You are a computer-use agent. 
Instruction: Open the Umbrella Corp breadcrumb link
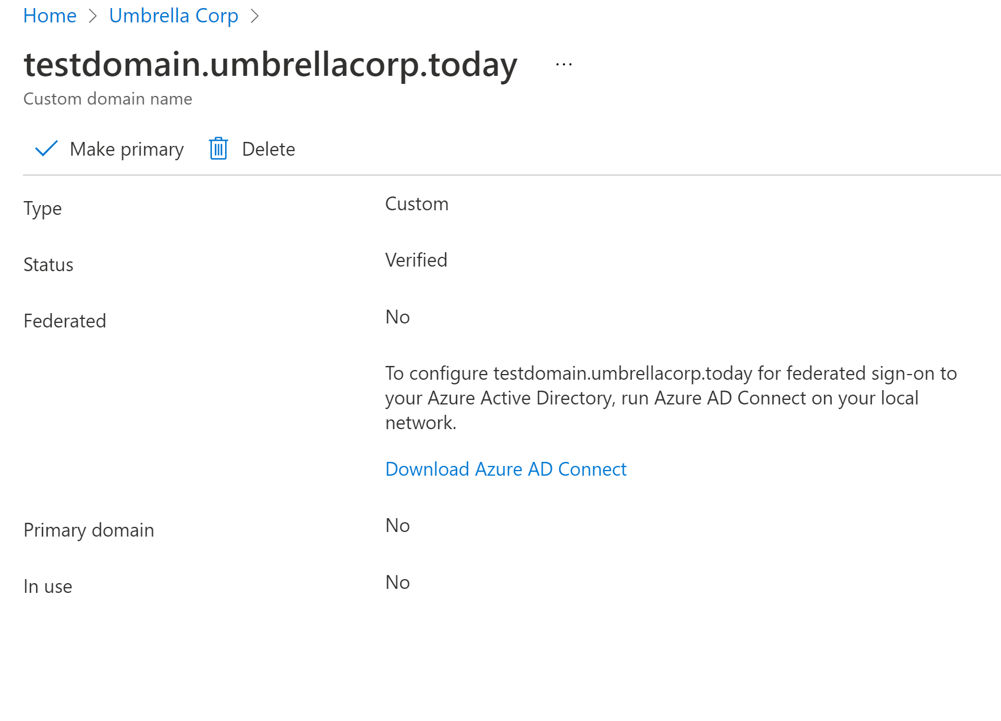[x=173, y=16]
